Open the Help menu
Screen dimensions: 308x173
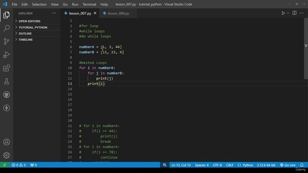tap(104, 4)
